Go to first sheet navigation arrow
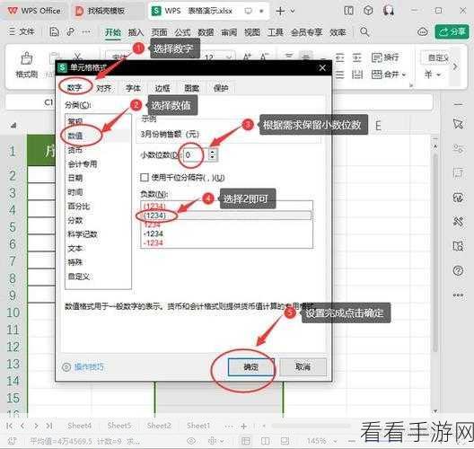The image size is (474, 449). click(9, 426)
